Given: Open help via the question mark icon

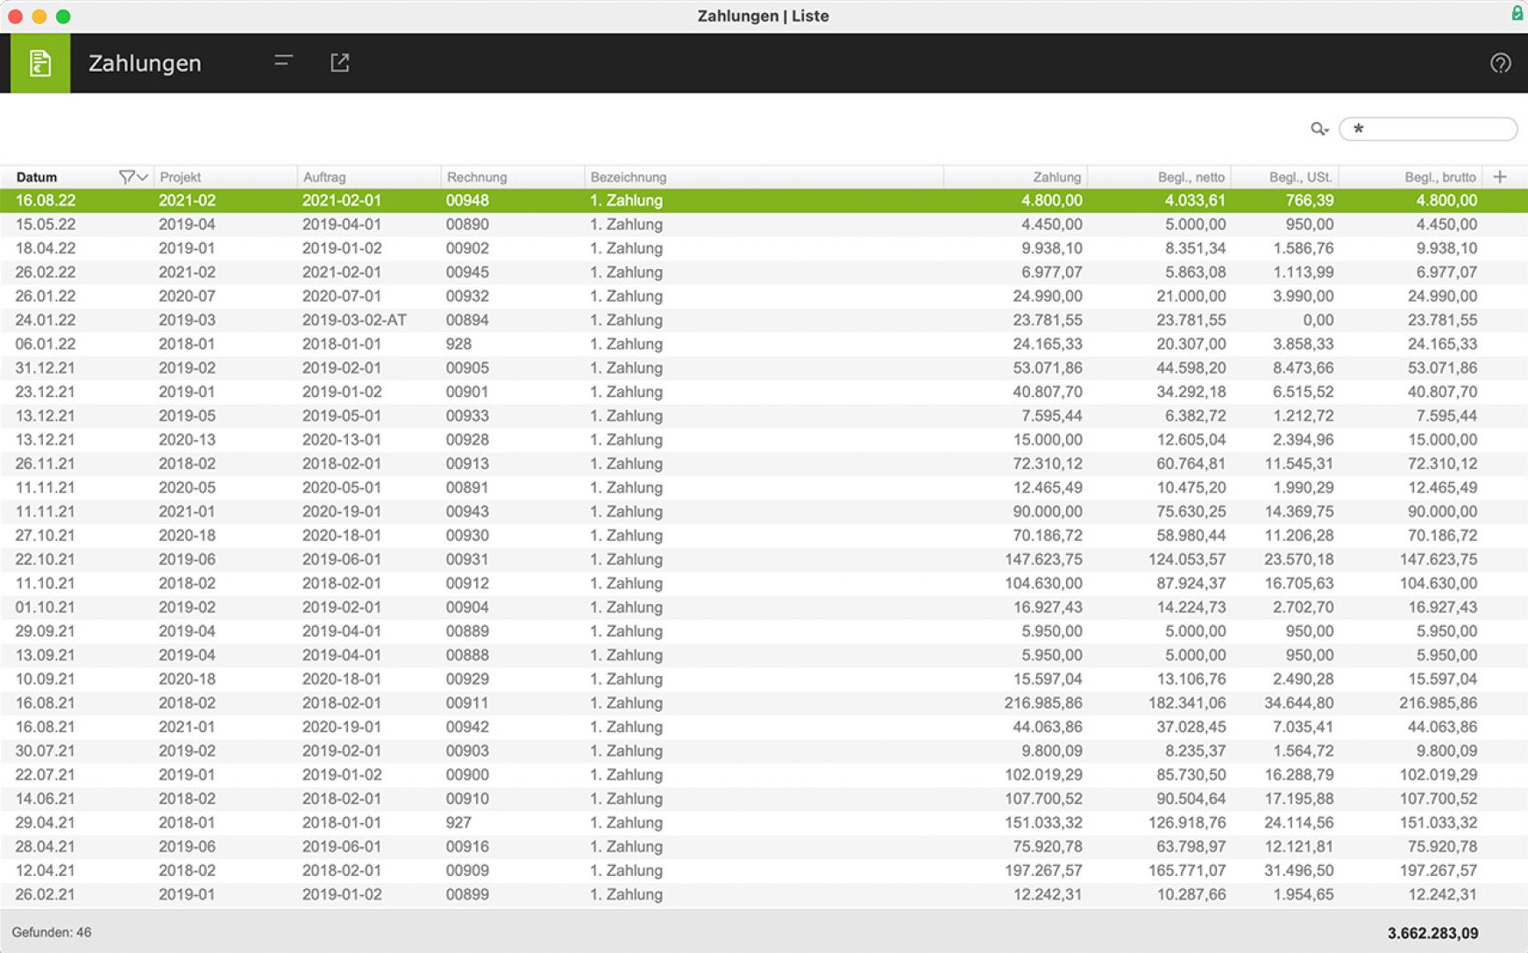Looking at the screenshot, I should (x=1500, y=63).
